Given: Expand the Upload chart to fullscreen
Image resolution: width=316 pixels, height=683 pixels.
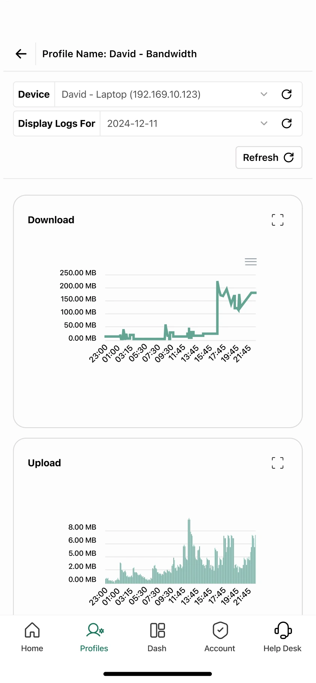Looking at the screenshot, I should pos(278,463).
